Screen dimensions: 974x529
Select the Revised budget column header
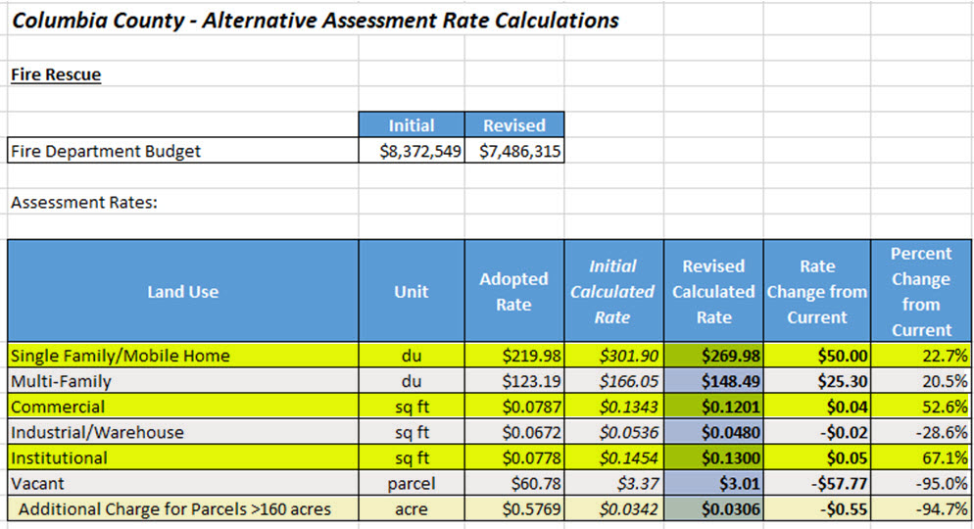pyautogui.click(x=514, y=125)
